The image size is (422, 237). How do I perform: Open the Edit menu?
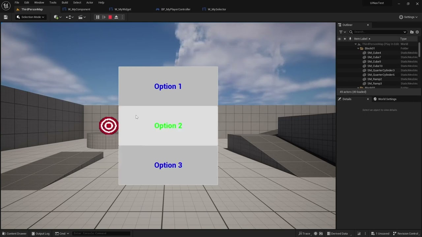pos(27,3)
